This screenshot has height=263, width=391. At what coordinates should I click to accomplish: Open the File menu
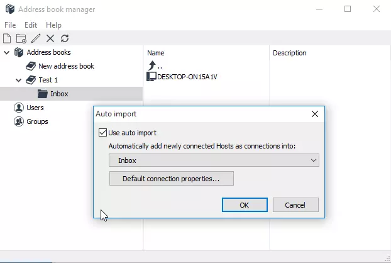10,25
